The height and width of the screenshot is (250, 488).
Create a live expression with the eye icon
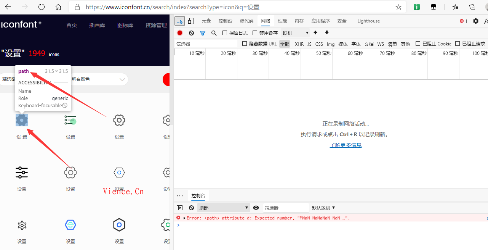click(x=256, y=208)
